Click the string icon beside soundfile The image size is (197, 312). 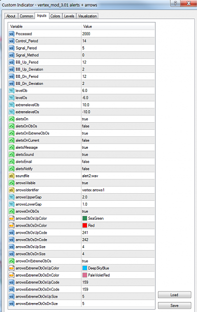tap(11, 176)
